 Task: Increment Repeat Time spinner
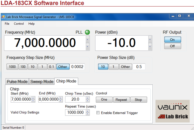87,111
